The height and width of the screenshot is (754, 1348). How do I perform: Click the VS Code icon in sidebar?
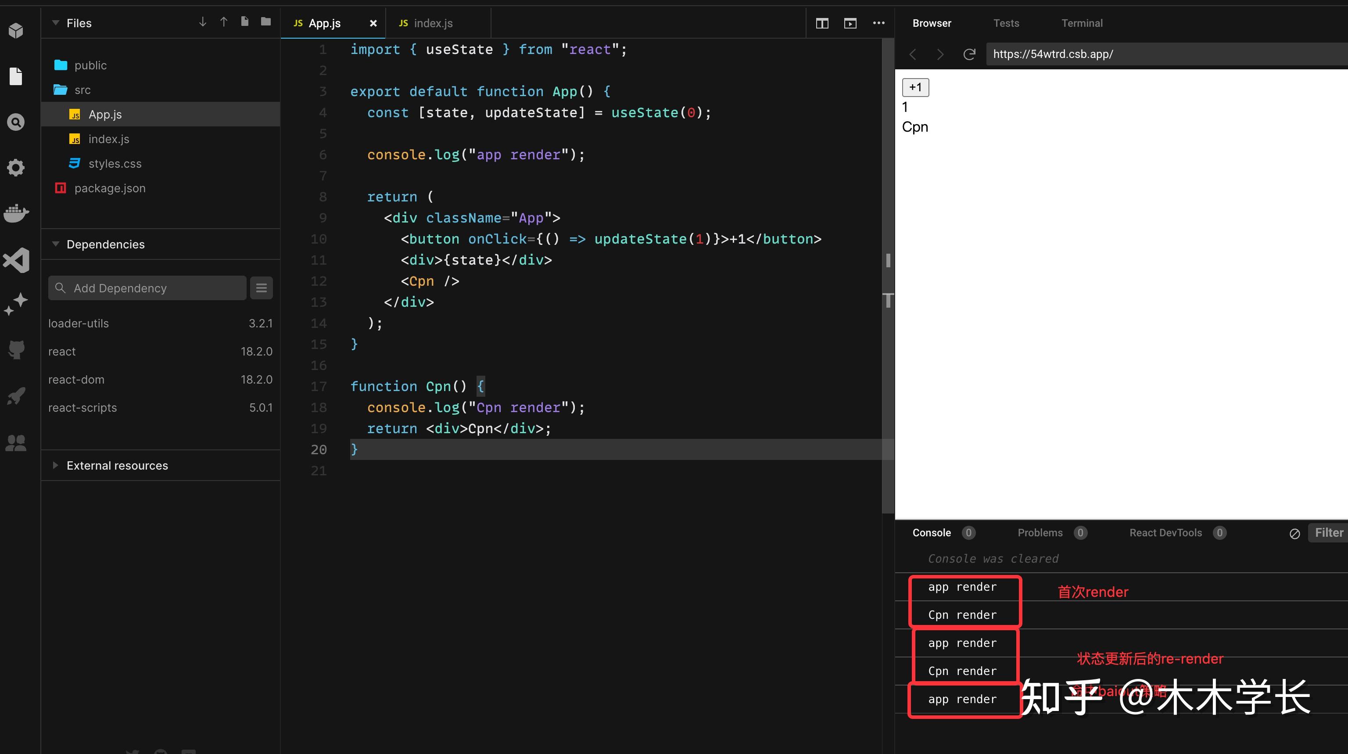16,260
